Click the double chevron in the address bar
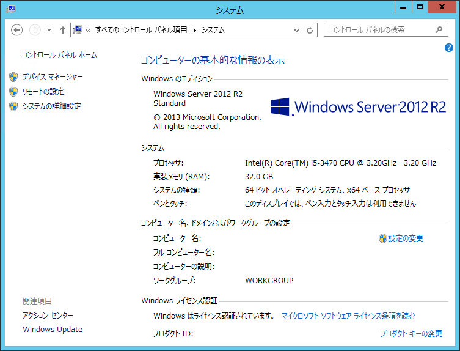 (88, 30)
